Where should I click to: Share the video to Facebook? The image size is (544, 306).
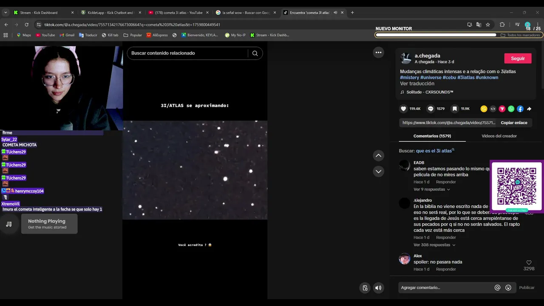(x=520, y=109)
